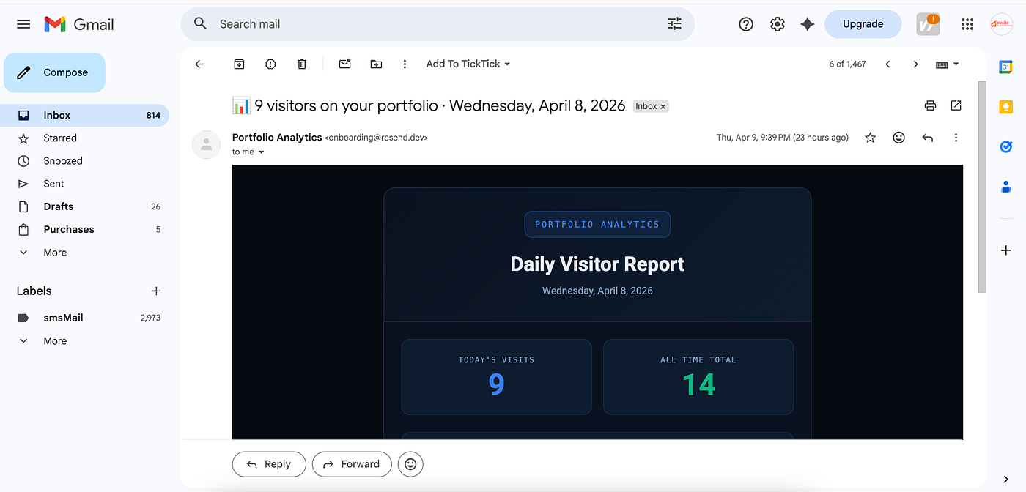1026x492 pixels.
Task: Go to newer email arrow
Action: [x=887, y=64]
